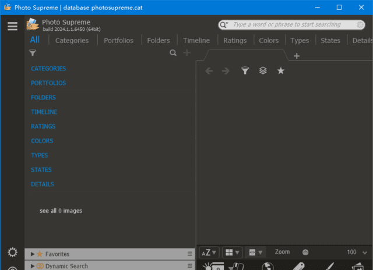Navigate back with the left arrow
Image resolution: width=373 pixels, height=270 pixels.
209,71
